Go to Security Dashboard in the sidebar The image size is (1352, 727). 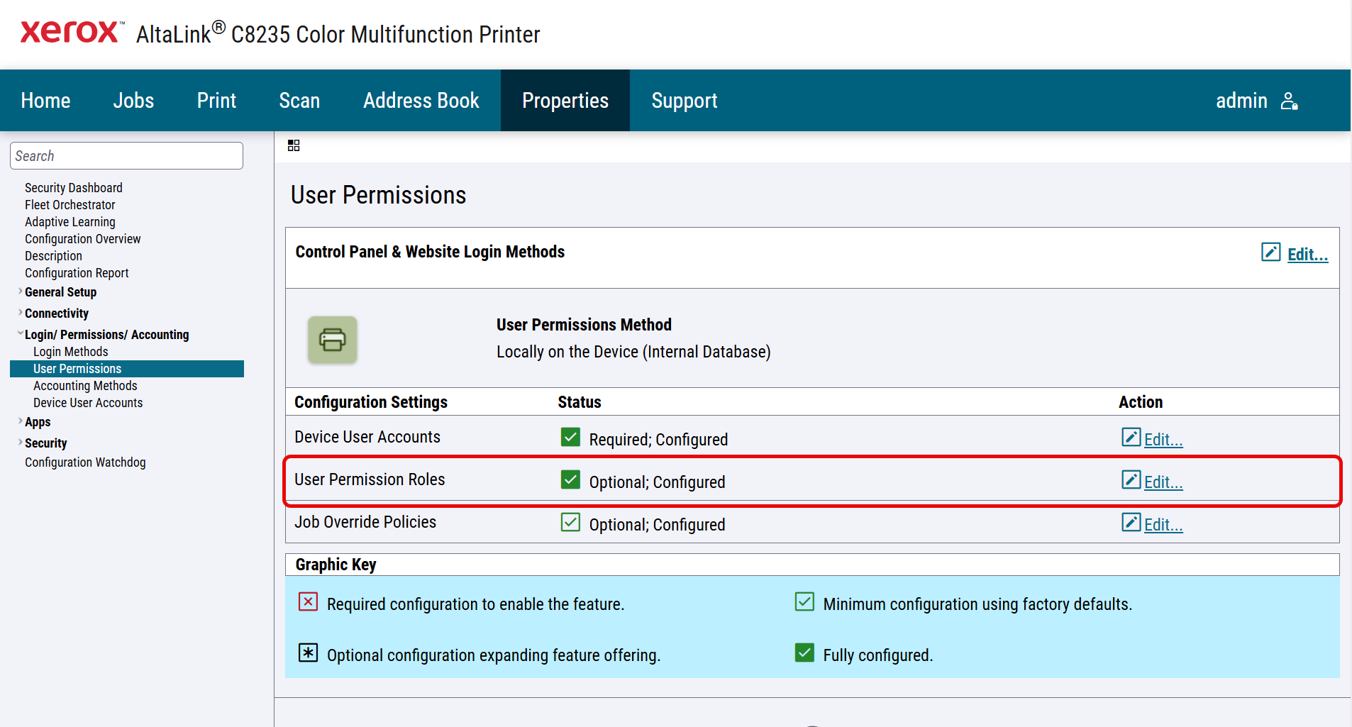(74, 188)
